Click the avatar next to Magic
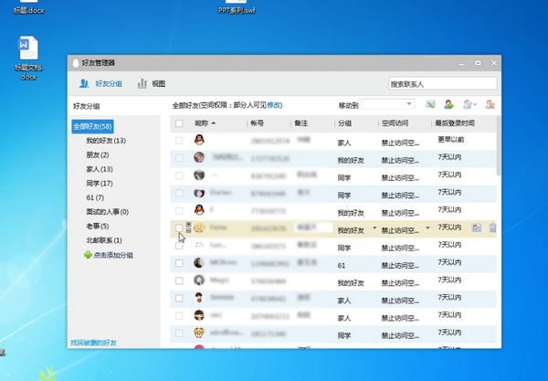This screenshot has height=381, width=548. 199,280
